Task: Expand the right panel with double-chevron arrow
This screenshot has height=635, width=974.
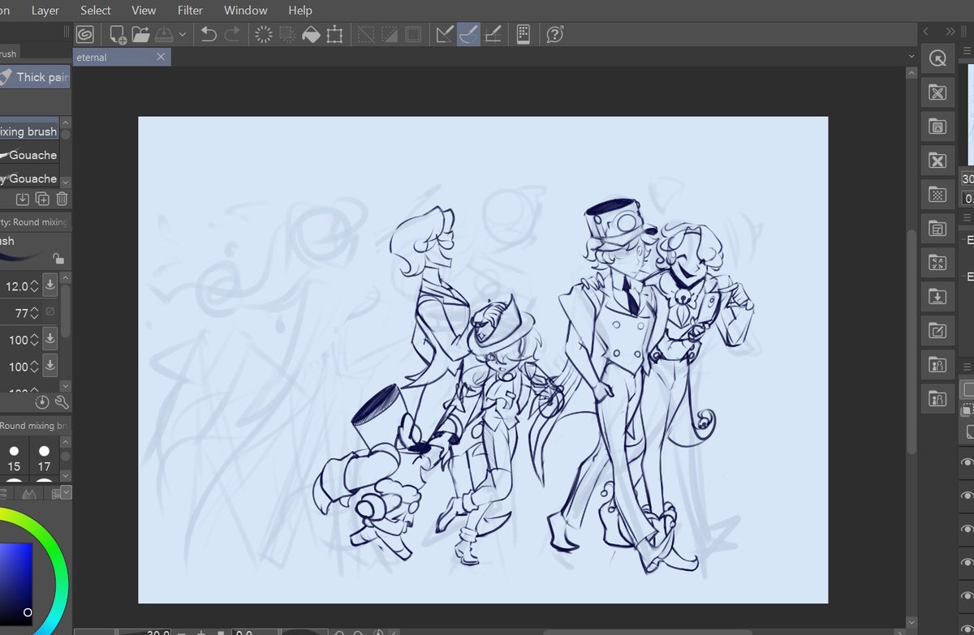Action: coord(950,31)
